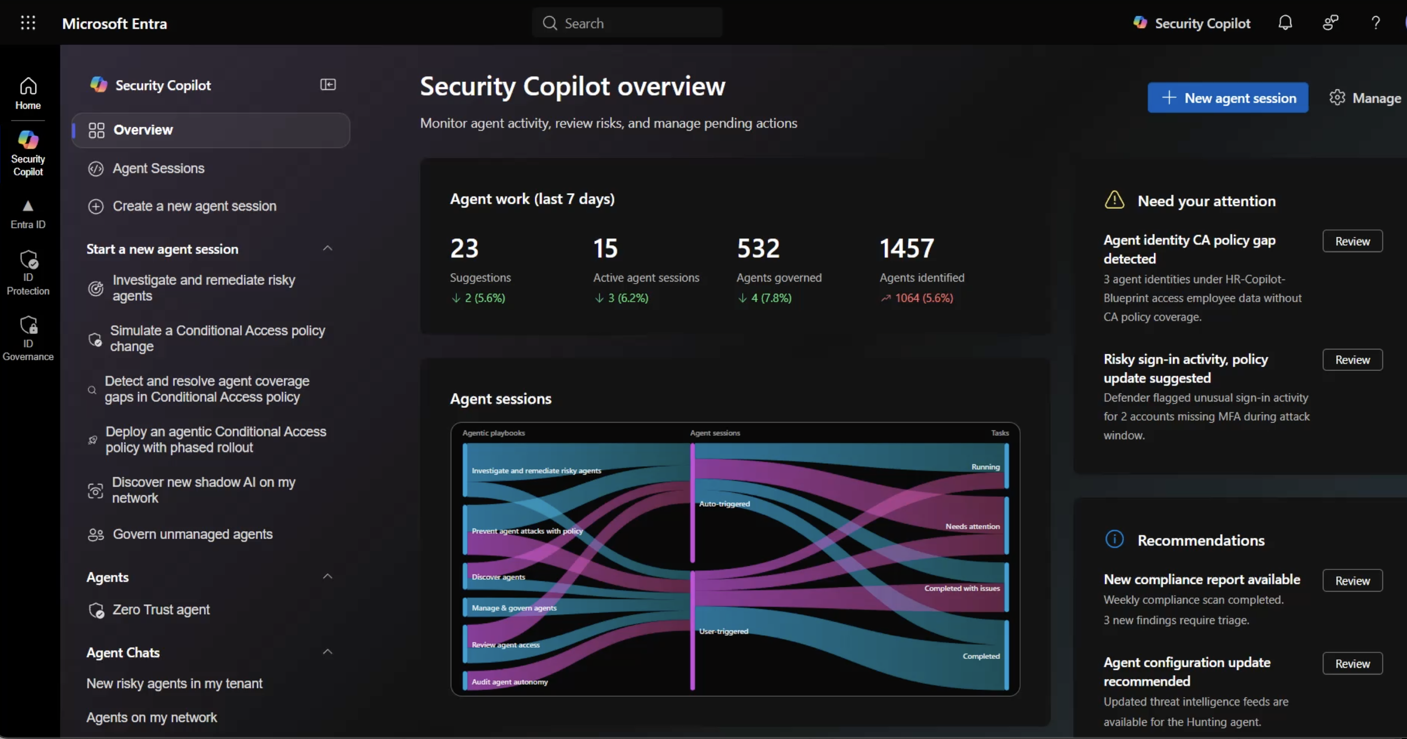Review Agent identity CA policy gap detected
This screenshot has height=739, width=1407.
click(1352, 241)
